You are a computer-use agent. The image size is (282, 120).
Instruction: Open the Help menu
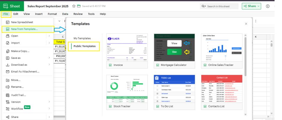[103, 14]
